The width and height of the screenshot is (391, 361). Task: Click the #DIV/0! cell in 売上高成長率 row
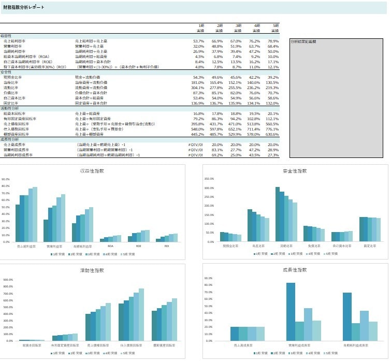[x=196, y=145]
